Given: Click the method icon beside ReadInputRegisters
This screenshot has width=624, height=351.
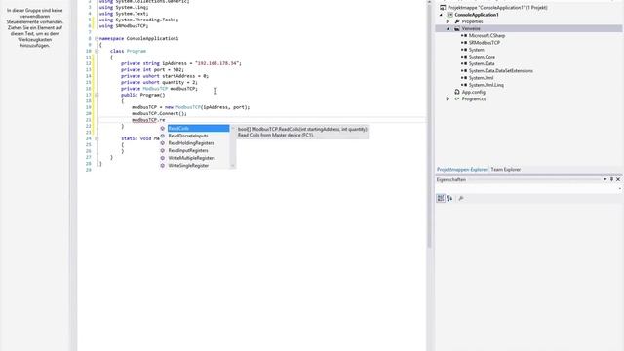Looking at the screenshot, I should point(163,150).
